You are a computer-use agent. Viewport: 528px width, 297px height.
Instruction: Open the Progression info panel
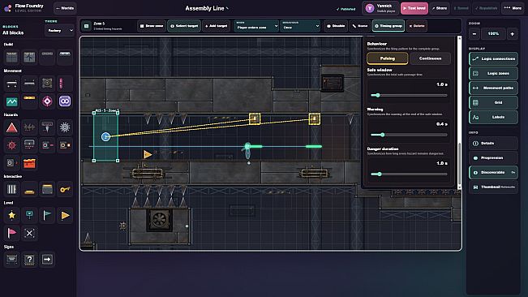493,157
